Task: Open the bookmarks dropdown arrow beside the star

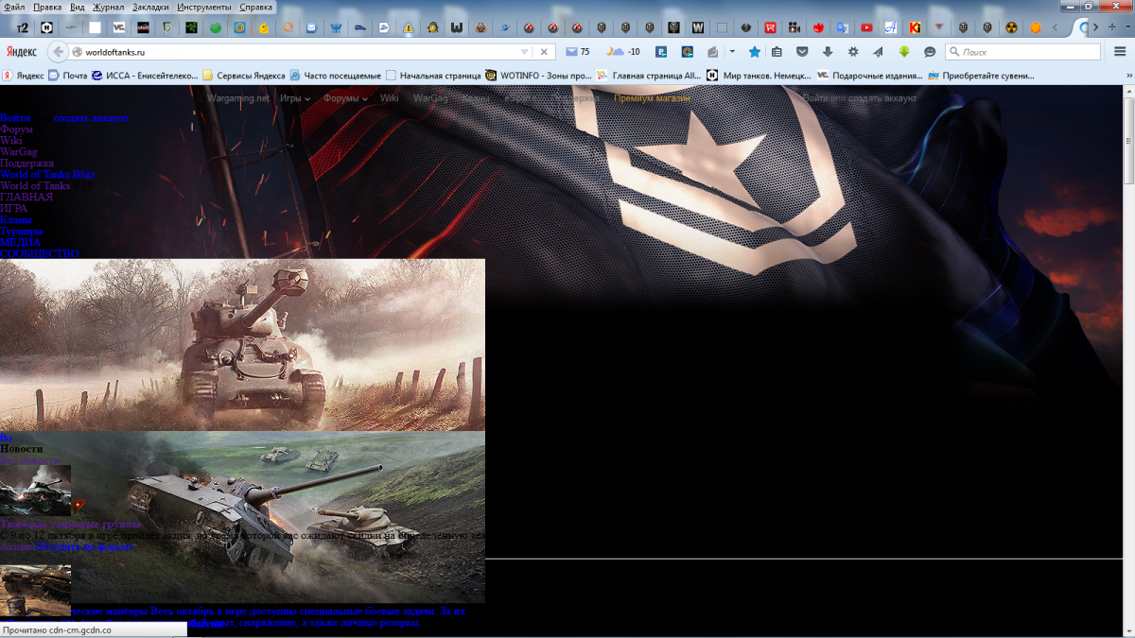Action: (x=732, y=52)
